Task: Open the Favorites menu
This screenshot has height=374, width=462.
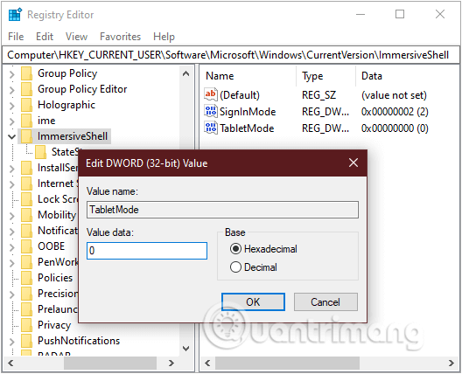Action: (x=120, y=37)
